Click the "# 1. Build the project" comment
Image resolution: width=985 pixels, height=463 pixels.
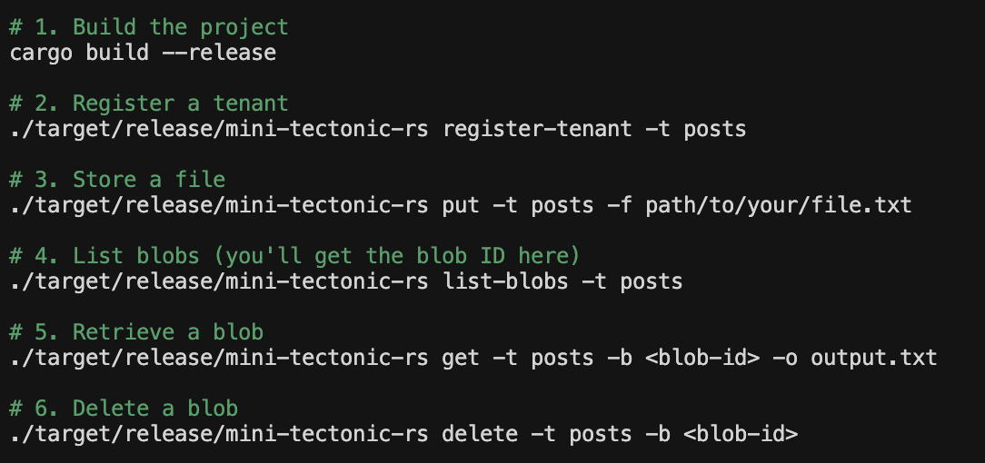point(149,27)
